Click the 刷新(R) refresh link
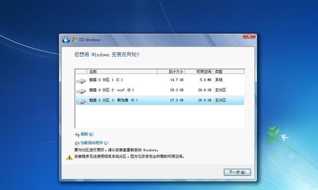Viewport: 318px width, 190px height. click(x=87, y=134)
